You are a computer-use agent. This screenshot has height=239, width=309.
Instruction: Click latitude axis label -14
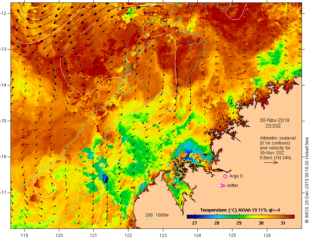(4, 85)
